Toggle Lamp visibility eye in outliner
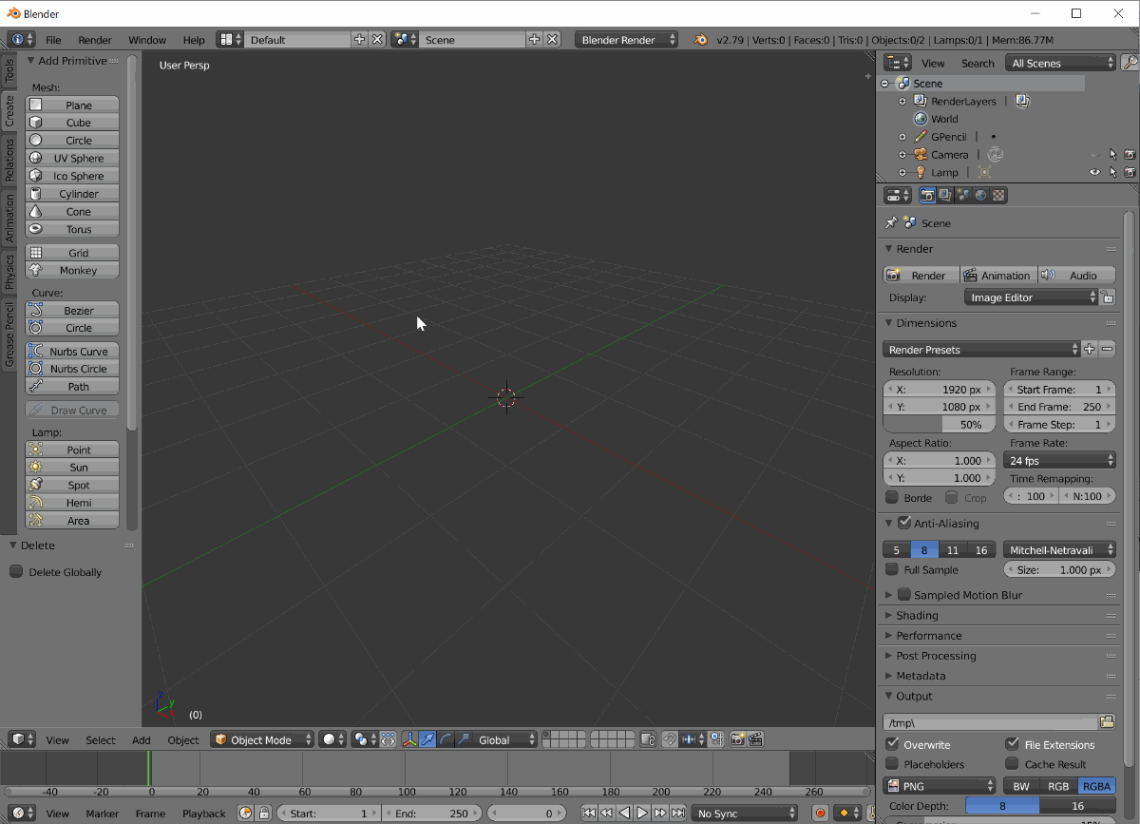This screenshot has width=1140, height=824. click(x=1095, y=172)
